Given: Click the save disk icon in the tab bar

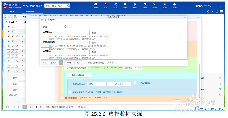Looking at the screenshot, I should click(217, 11).
